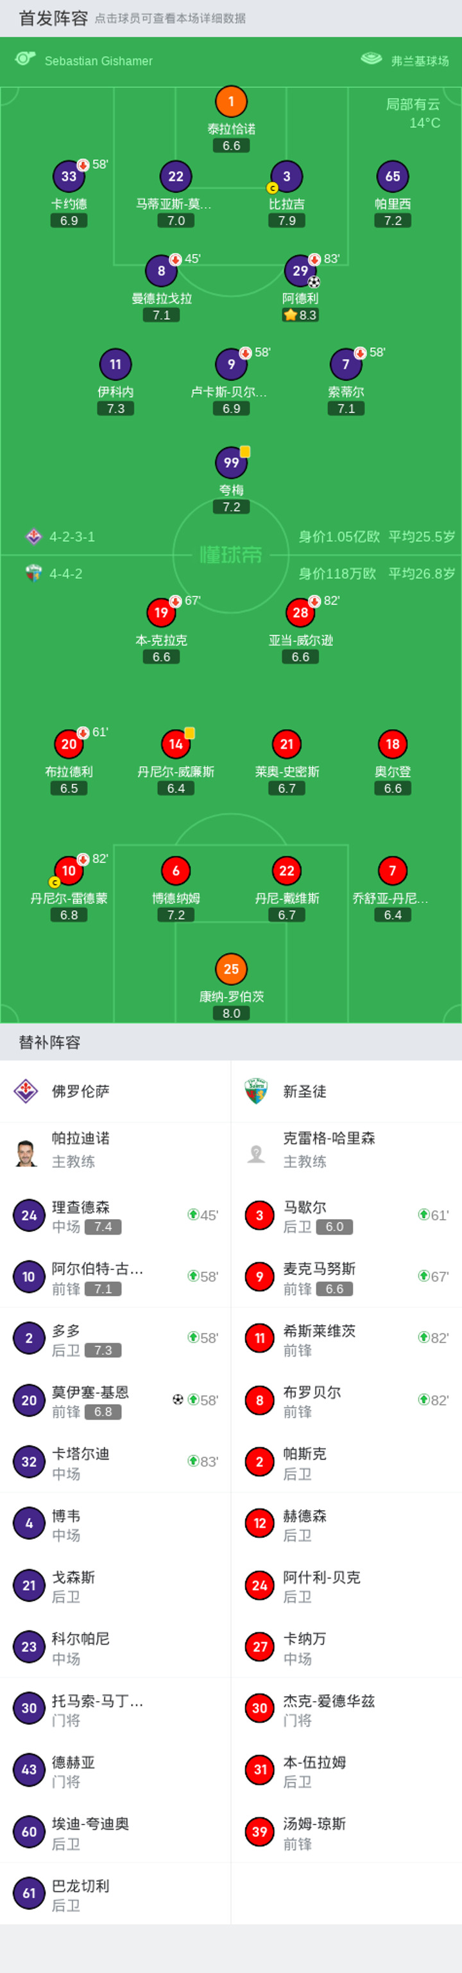
Task: Tap Fiorentina crest next to 4-2-3-1
Action: pos(33,537)
